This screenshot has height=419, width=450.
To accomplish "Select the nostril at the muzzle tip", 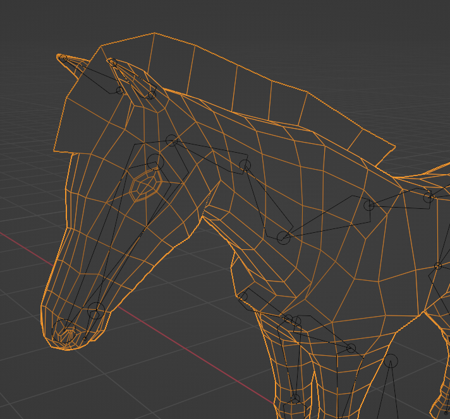I will (x=67, y=331).
